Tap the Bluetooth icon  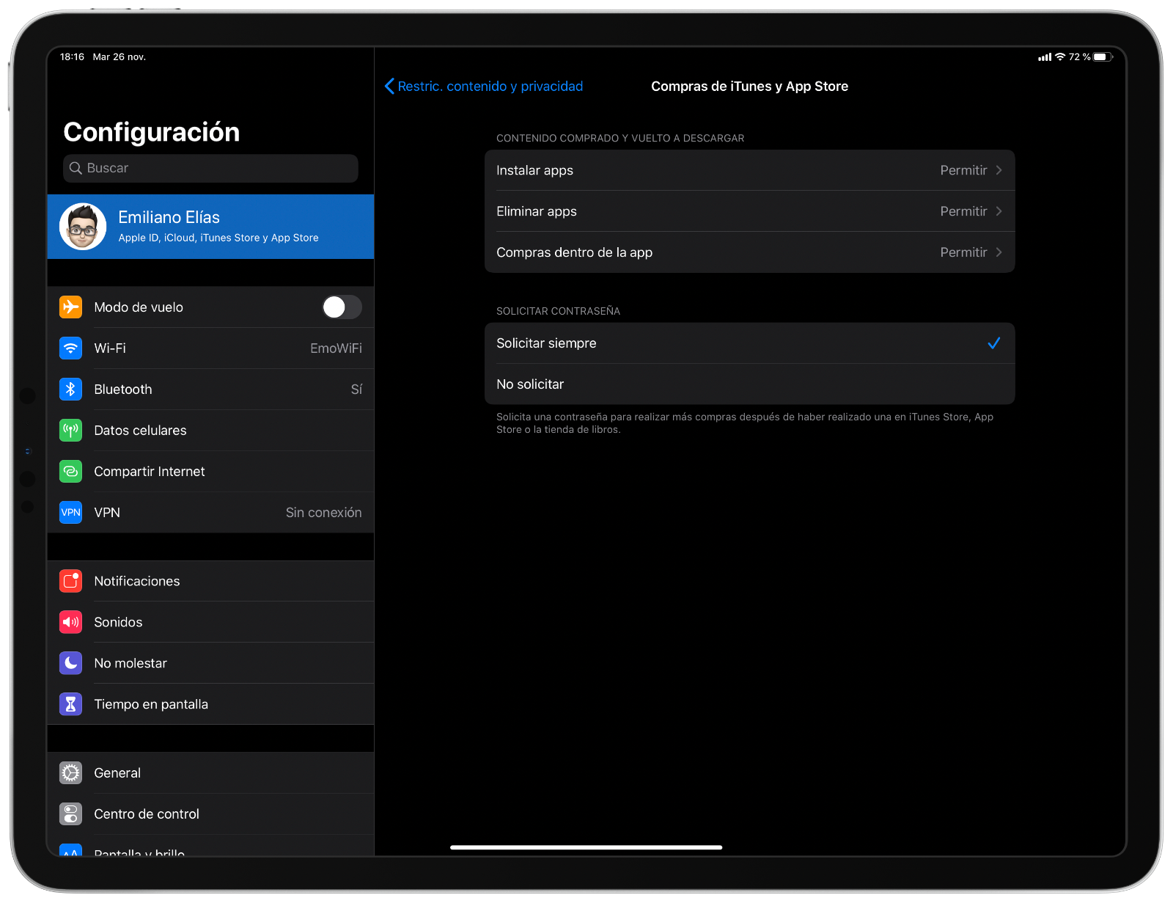(70, 389)
